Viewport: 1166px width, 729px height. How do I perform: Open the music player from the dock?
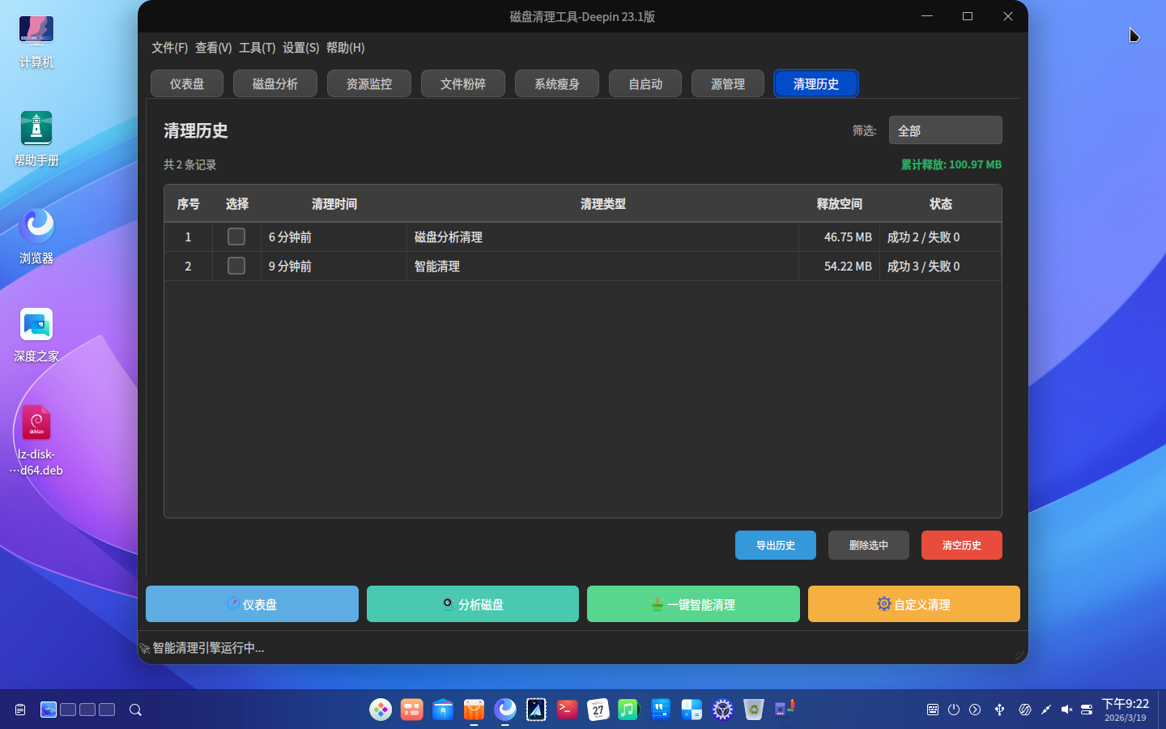tap(628, 710)
